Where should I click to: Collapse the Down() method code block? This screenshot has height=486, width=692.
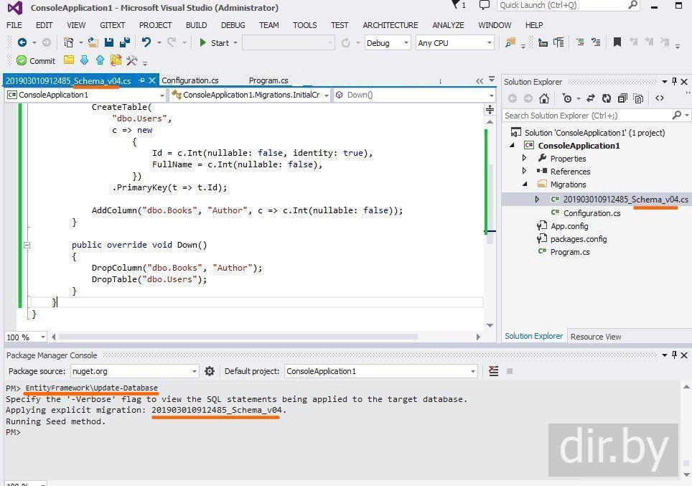pos(27,245)
